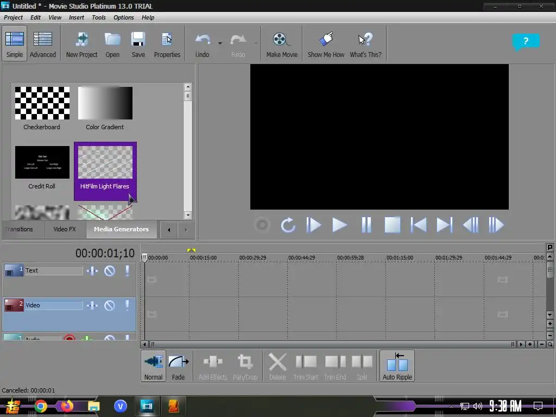Zoom out timeline time with minus button

point(541,344)
